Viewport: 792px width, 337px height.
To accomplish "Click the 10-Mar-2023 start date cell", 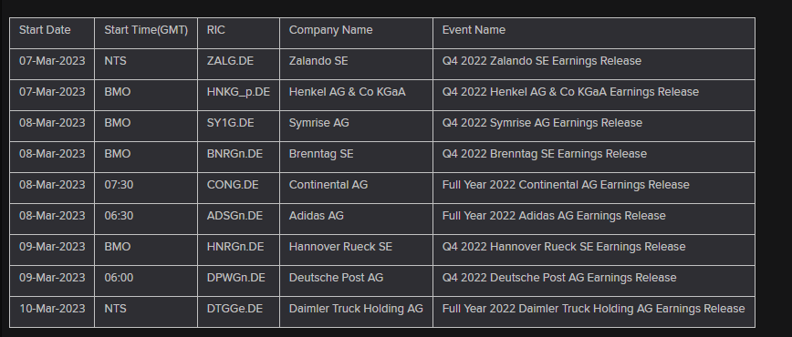I will pyautogui.click(x=52, y=311).
